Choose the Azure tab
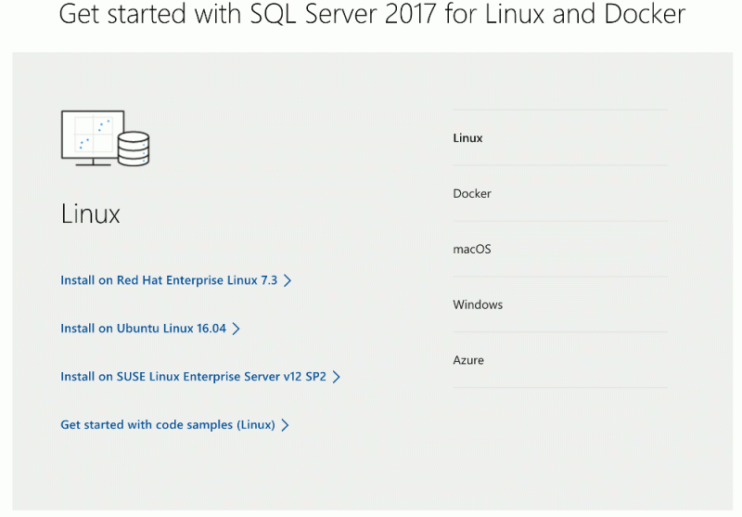The height and width of the screenshot is (517, 742). tap(468, 360)
